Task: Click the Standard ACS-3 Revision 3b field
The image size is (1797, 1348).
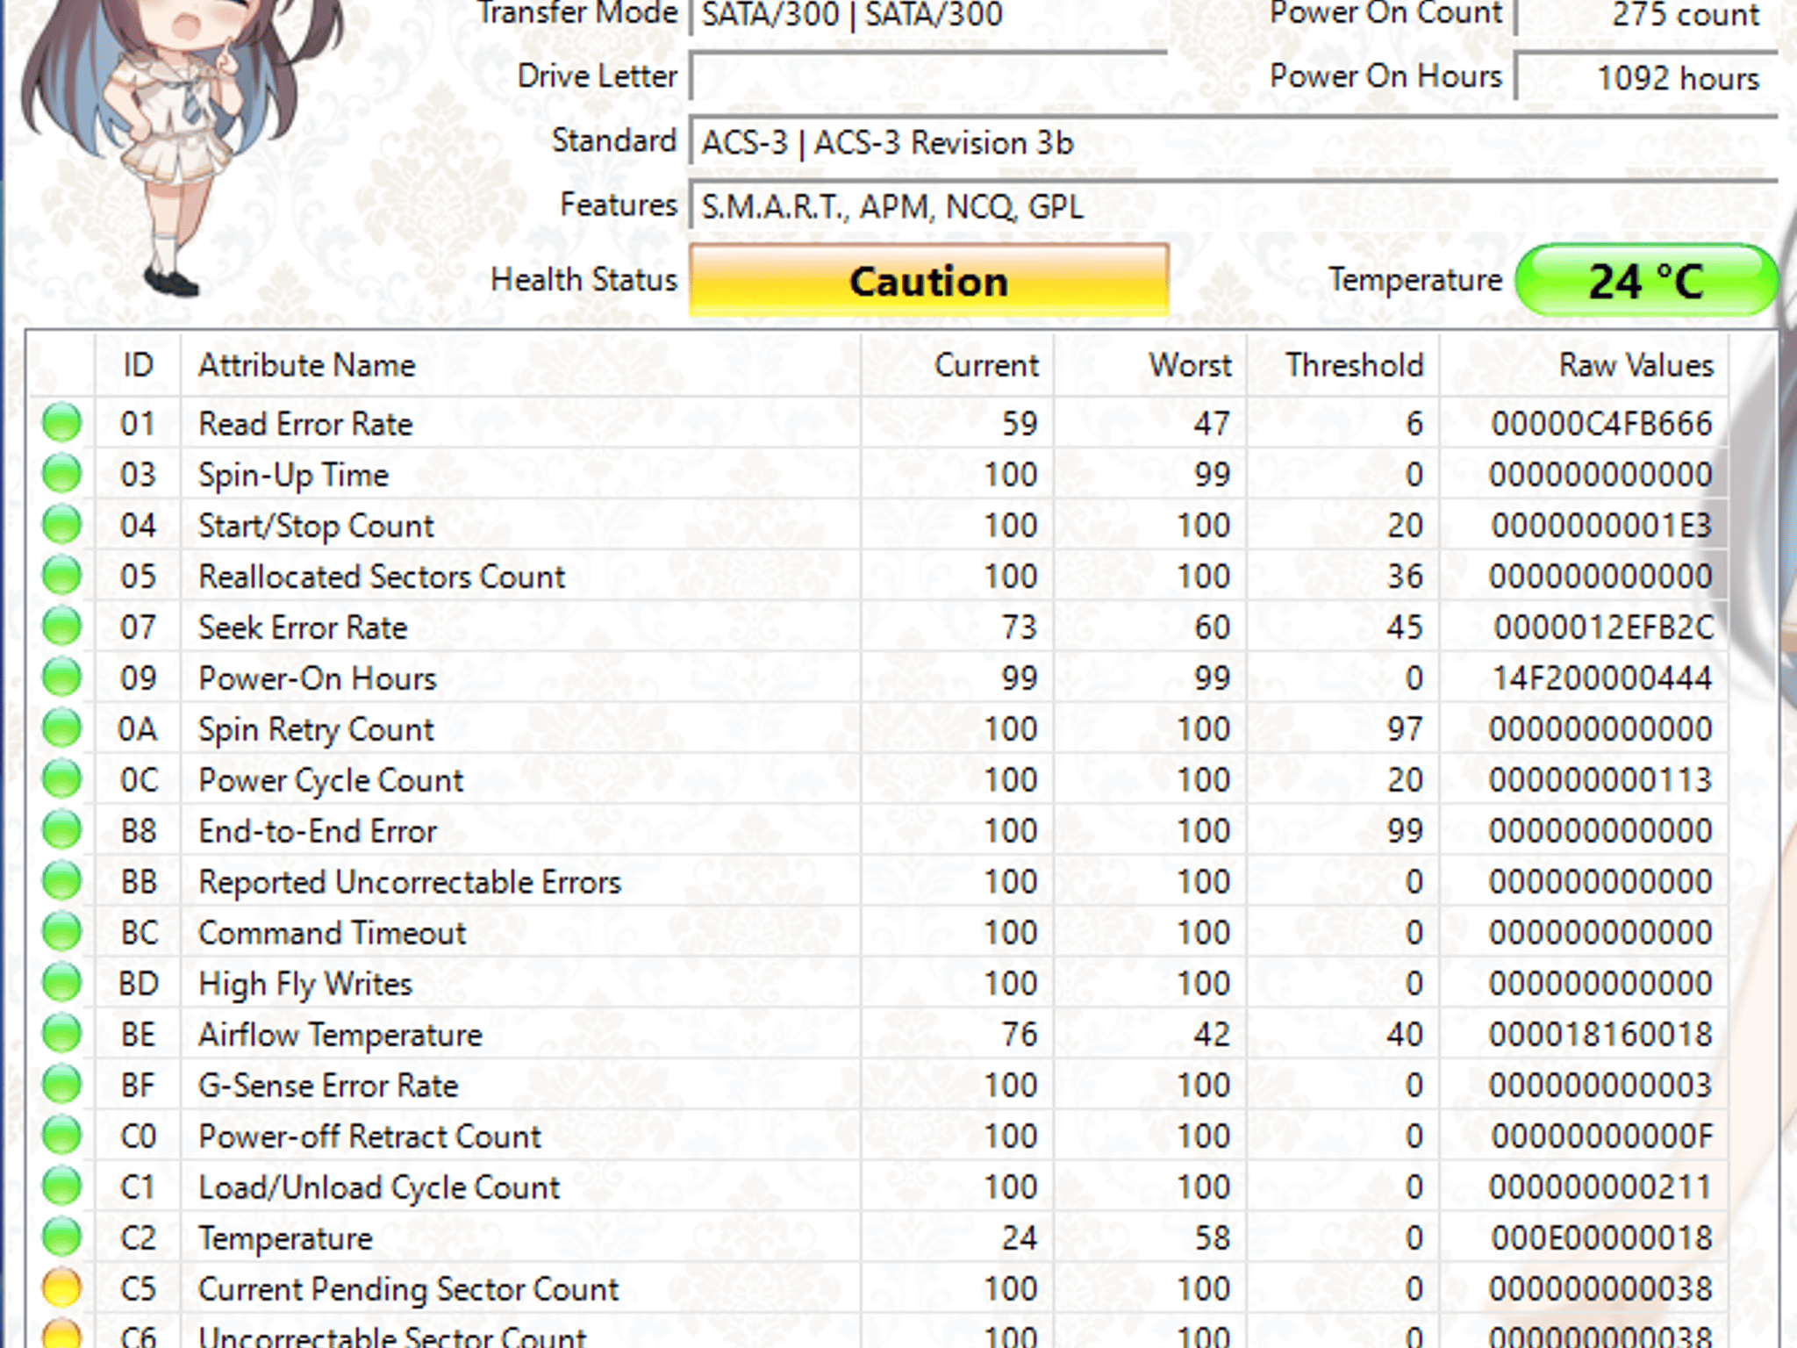Action: pyautogui.click(x=1233, y=142)
